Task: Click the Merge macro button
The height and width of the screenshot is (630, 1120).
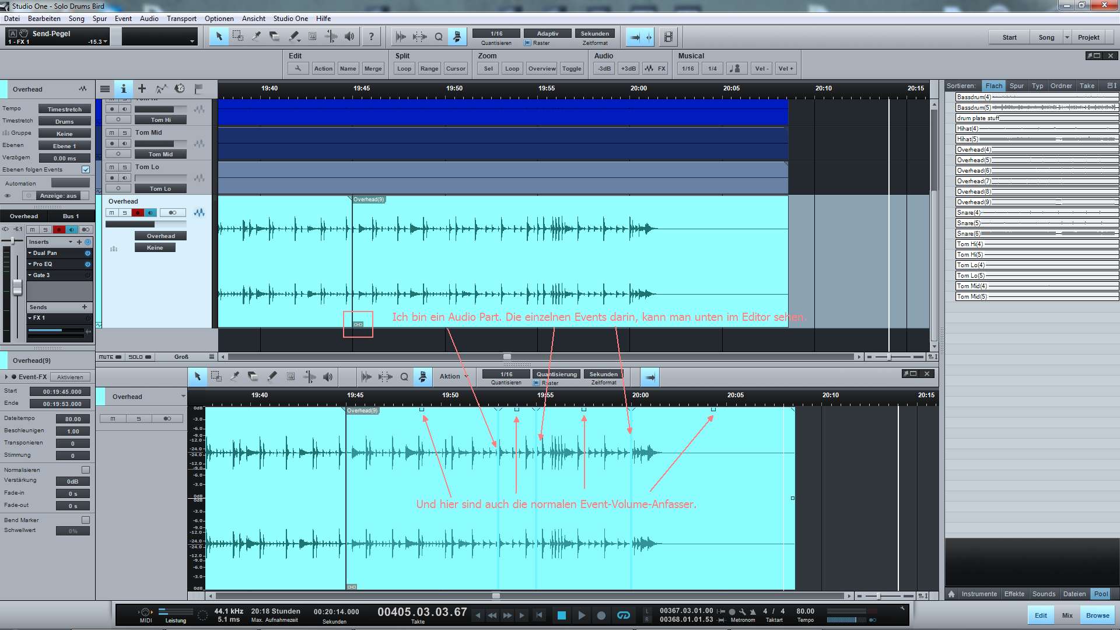Action: pos(373,69)
